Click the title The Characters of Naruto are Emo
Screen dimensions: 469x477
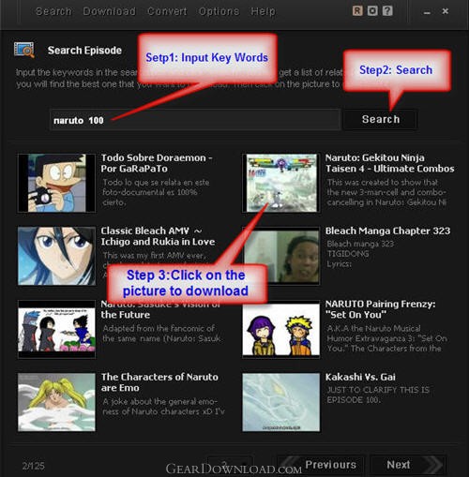(x=159, y=382)
